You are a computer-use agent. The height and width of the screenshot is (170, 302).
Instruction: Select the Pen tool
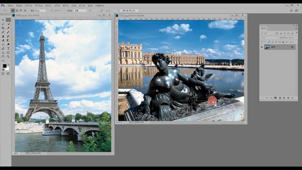[3, 49]
